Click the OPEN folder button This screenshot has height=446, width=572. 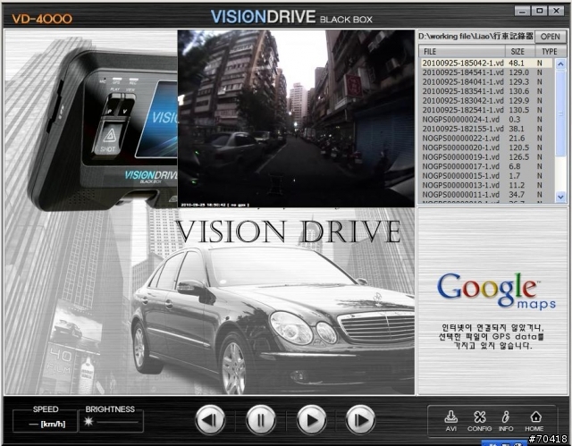(x=551, y=37)
